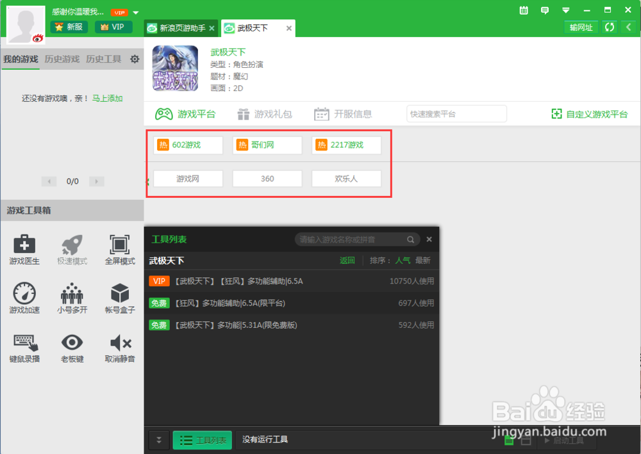Click 取消静音 unmute speaker icon

click(x=120, y=348)
